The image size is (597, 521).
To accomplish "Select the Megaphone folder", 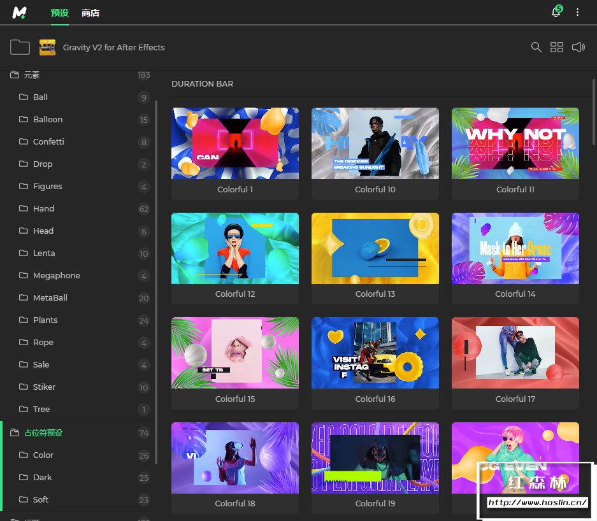I will pos(56,276).
